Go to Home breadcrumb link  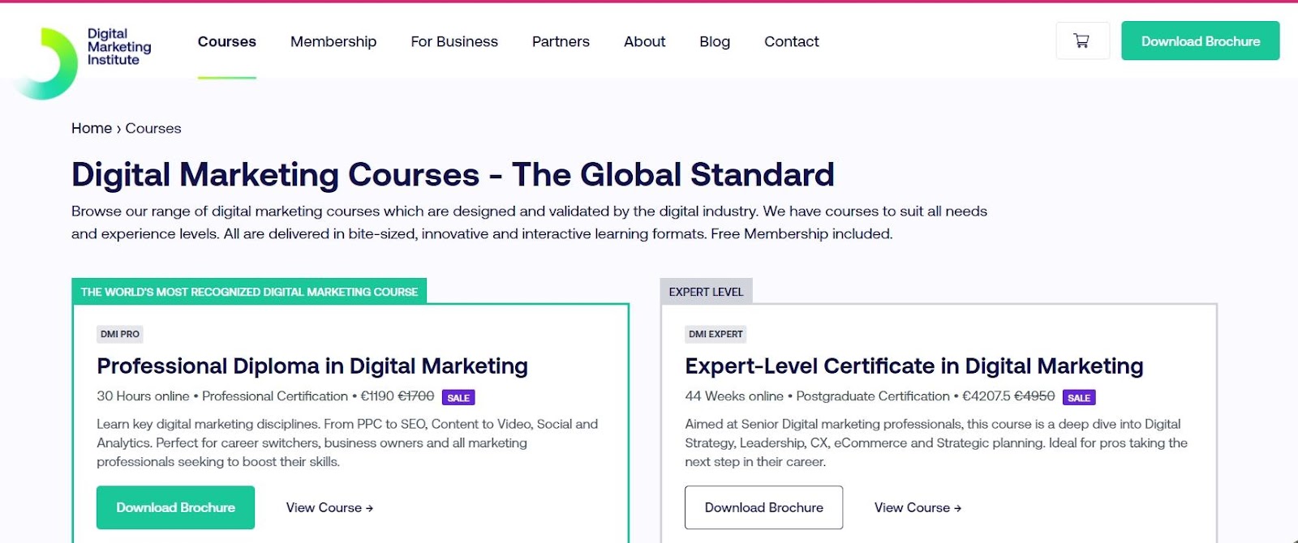click(x=92, y=128)
